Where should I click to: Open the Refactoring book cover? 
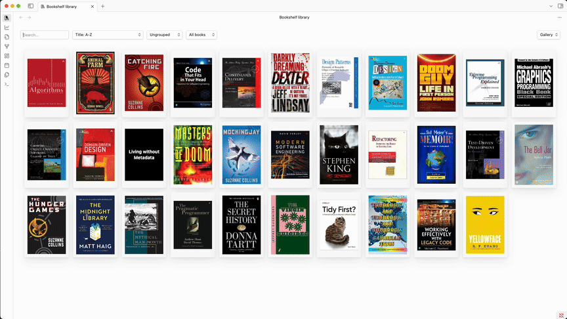388,155
